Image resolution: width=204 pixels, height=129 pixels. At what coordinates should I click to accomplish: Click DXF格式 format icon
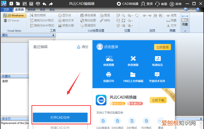click(132, 121)
